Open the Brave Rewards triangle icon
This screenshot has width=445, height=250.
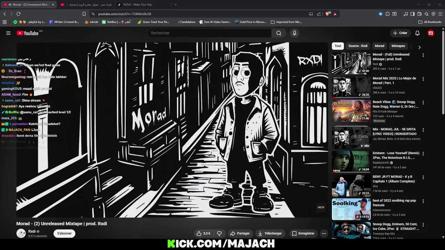click(x=335, y=14)
